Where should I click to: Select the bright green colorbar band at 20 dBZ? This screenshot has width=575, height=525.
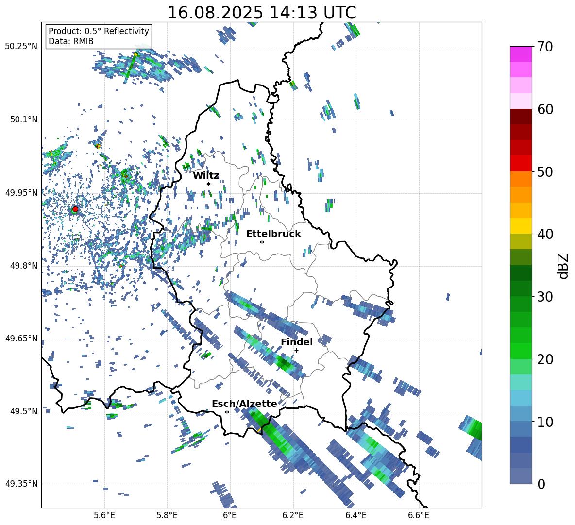pyautogui.click(x=521, y=351)
